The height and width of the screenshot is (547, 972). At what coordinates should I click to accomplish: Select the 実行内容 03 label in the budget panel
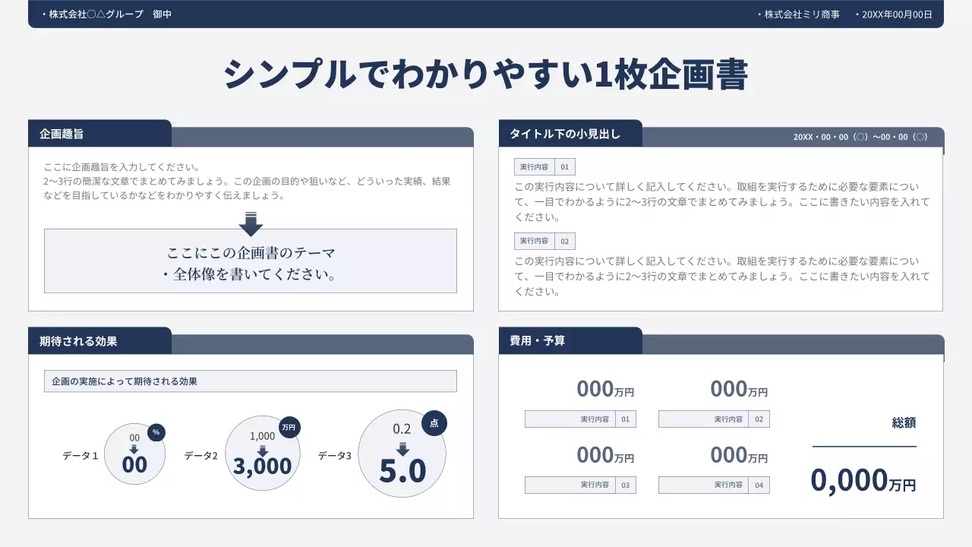coord(580,485)
